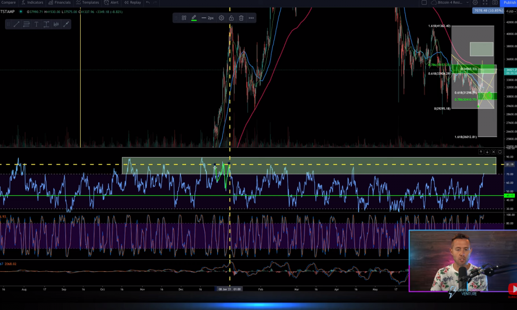Open the Indicators menu
Image resolution: width=517 pixels, height=310 pixels.
pos(32,2)
